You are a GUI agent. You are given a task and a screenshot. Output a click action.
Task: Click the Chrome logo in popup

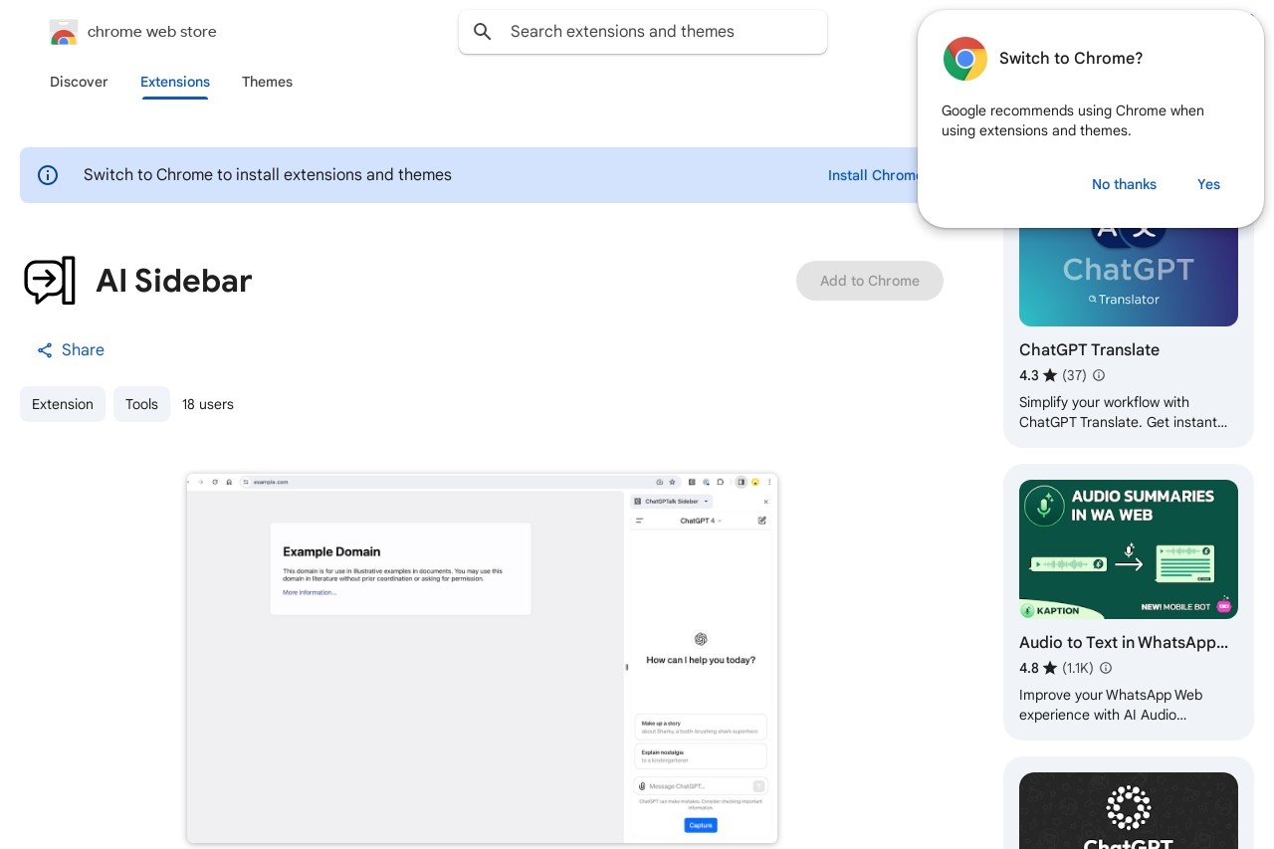965,59
